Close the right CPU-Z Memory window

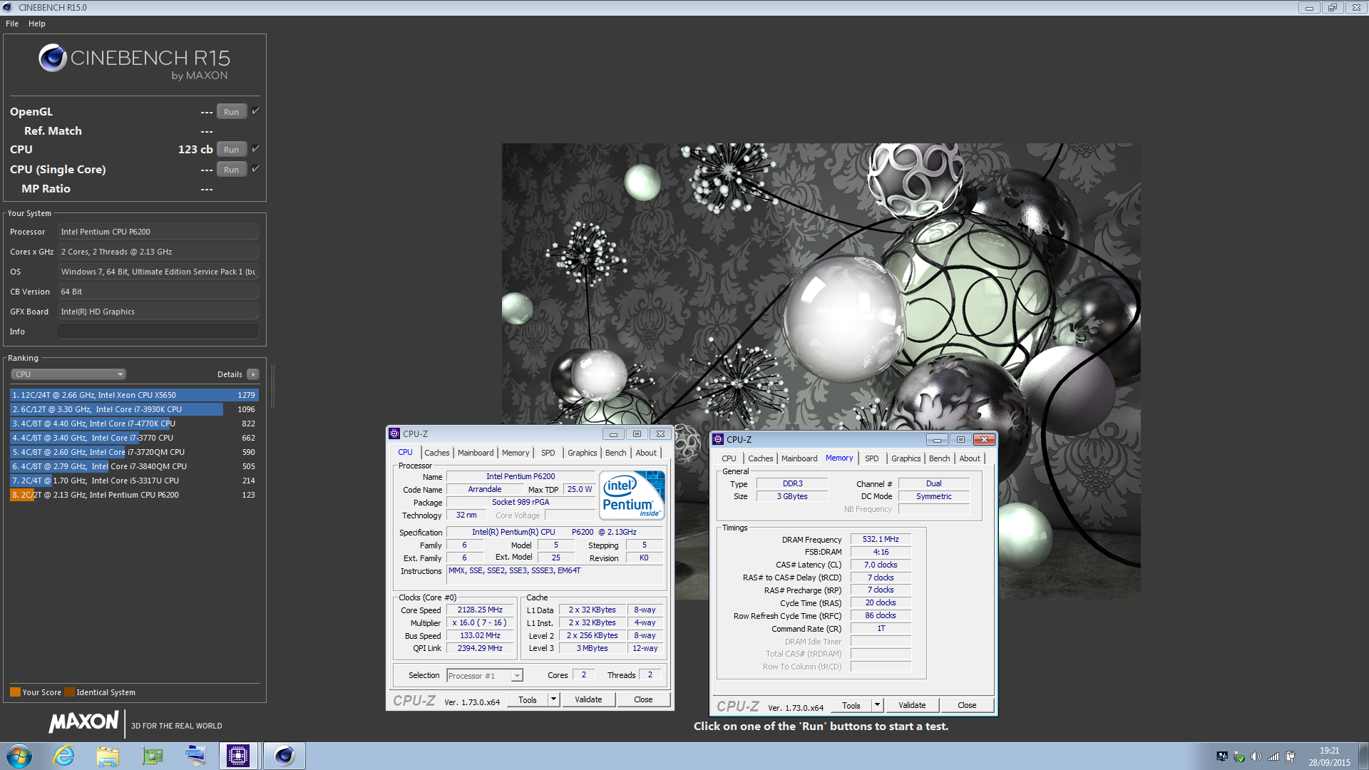pos(984,439)
